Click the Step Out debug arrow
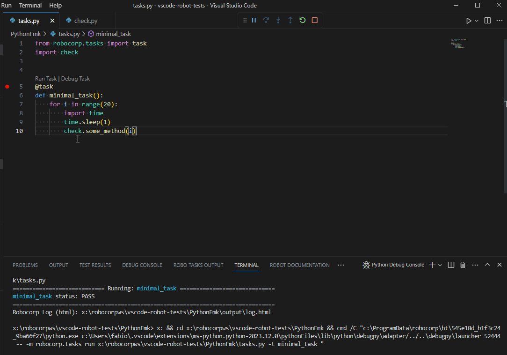 290,20
